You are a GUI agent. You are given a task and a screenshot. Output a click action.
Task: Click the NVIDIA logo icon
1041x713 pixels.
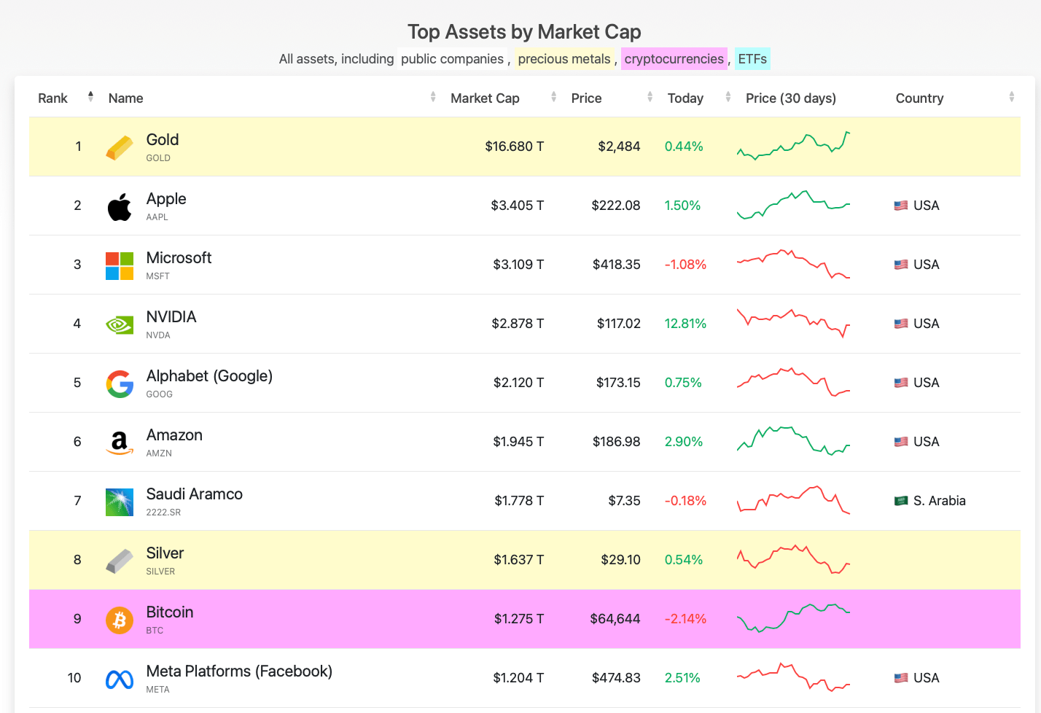point(120,324)
